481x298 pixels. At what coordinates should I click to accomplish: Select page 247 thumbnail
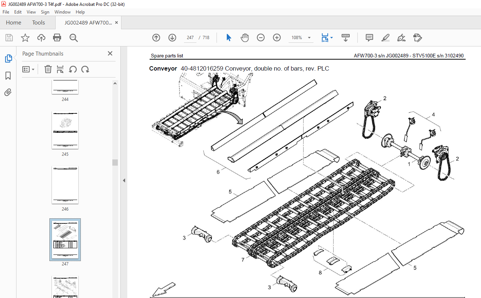[x=65, y=239]
